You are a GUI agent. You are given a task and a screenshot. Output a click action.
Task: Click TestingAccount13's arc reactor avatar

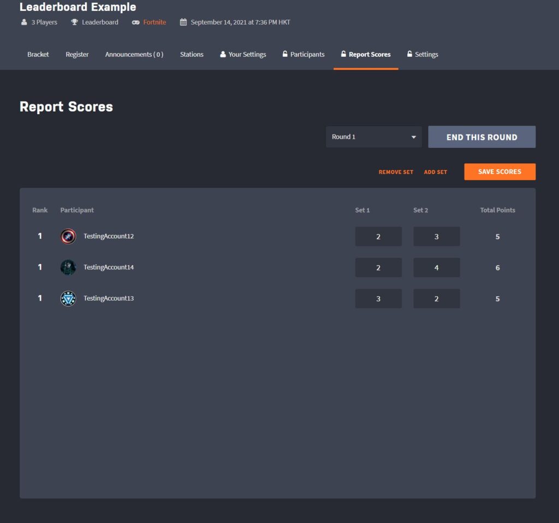[x=68, y=298]
